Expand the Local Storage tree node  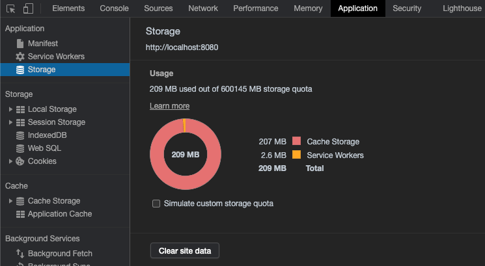coord(10,109)
